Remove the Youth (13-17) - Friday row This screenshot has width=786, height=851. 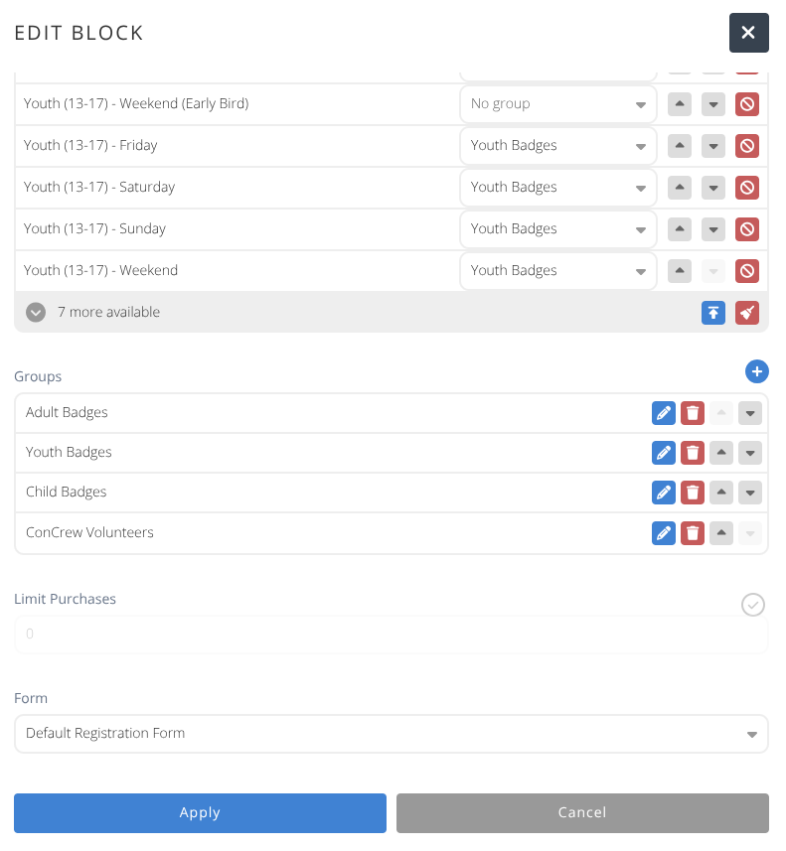tap(747, 145)
